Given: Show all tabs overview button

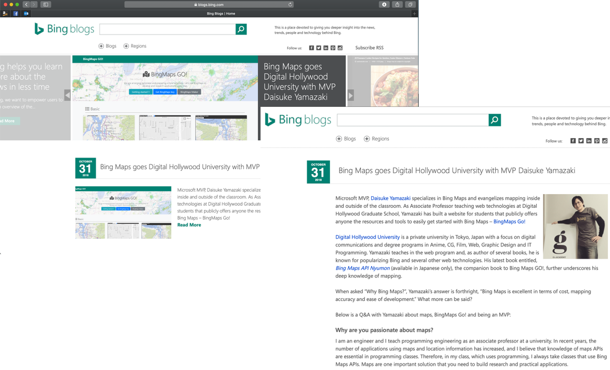Looking at the screenshot, I should [x=410, y=5].
